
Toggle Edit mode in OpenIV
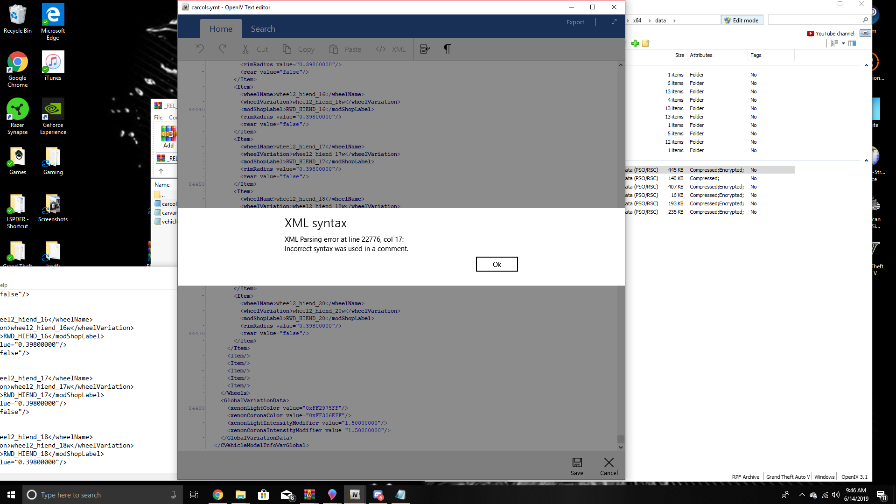pos(742,20)
